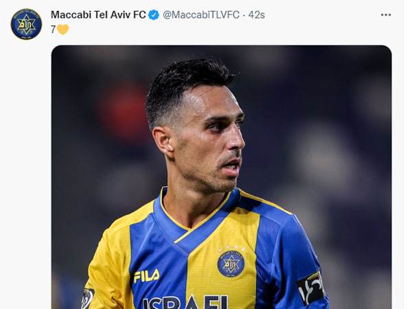Open the Maccabi Tel Aviv profile avatar
This screenshot has height=309, width=412.
coord(26,24)
